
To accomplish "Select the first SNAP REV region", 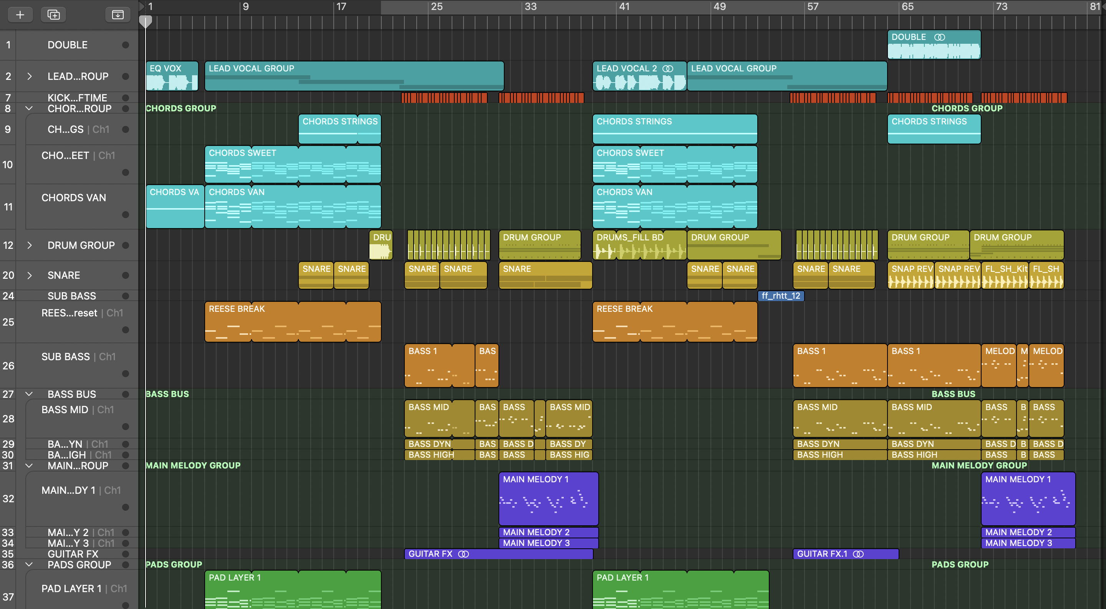I will coord(911,276).
